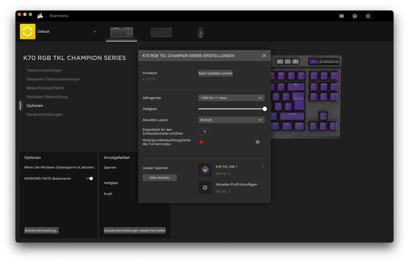
Task: Open Beleuchtungseffekte in the sidebar
Action: [x=45, y=88]
